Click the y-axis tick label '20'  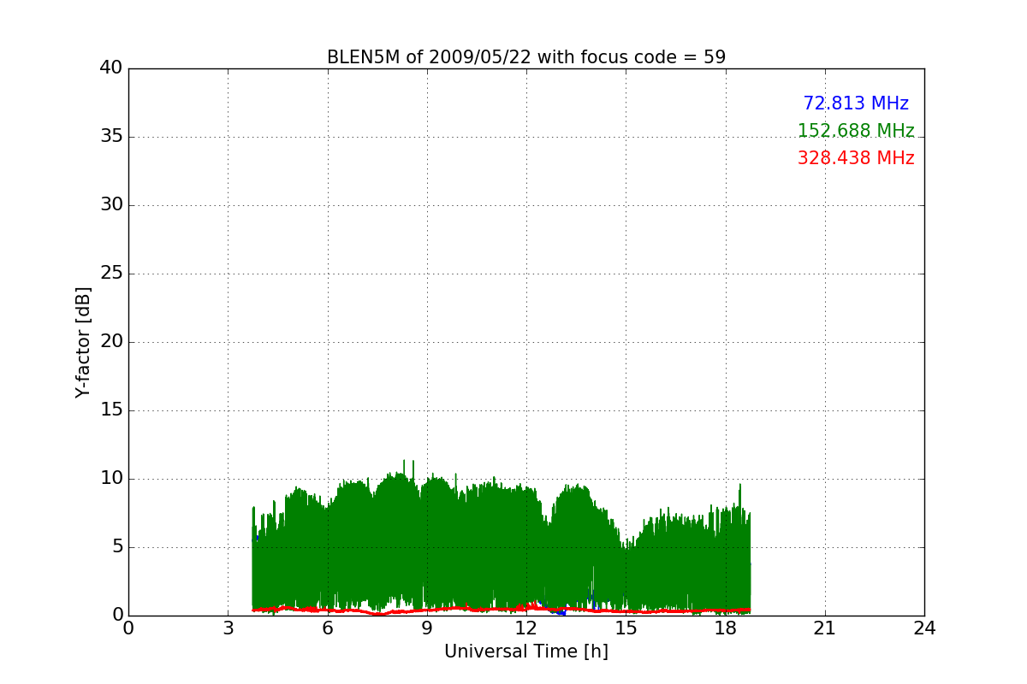(x=111, y=342)
